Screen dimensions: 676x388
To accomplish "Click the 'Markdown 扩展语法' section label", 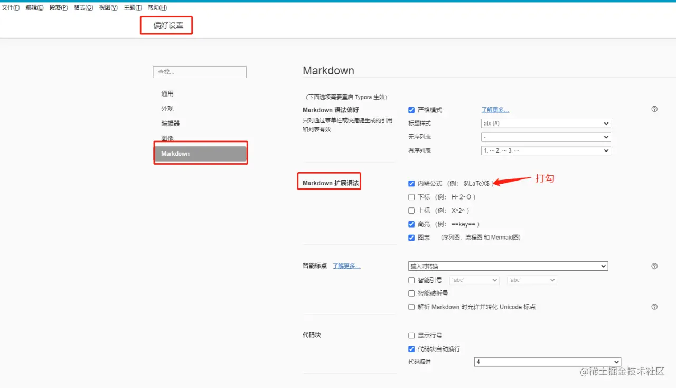I will pyautogui.click(x=331, y=183).
